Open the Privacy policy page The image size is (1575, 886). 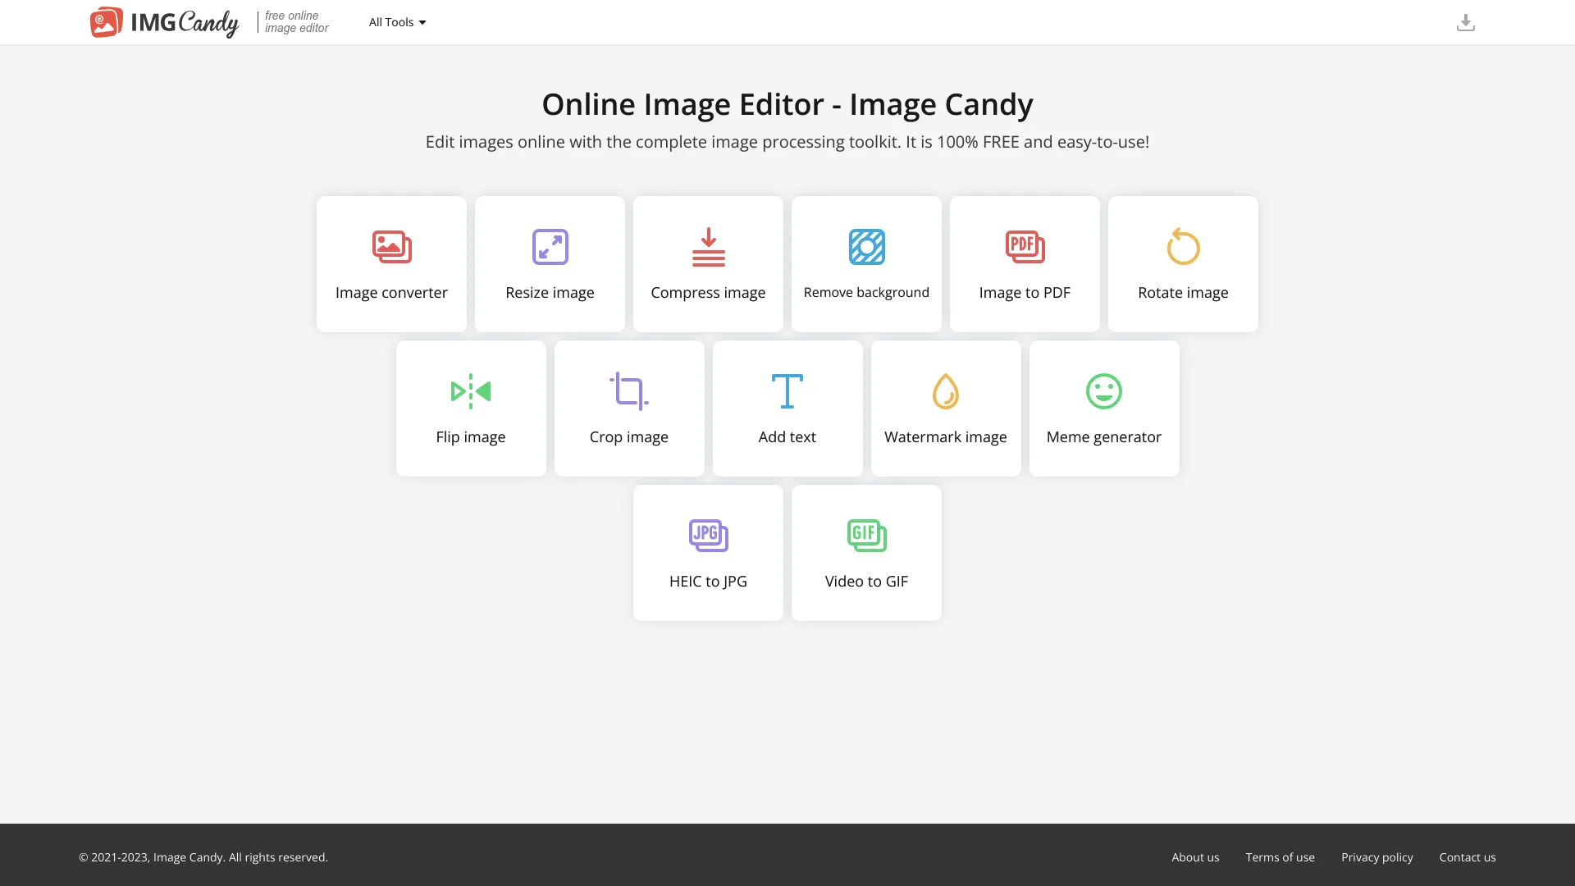tap(1376, 856)
